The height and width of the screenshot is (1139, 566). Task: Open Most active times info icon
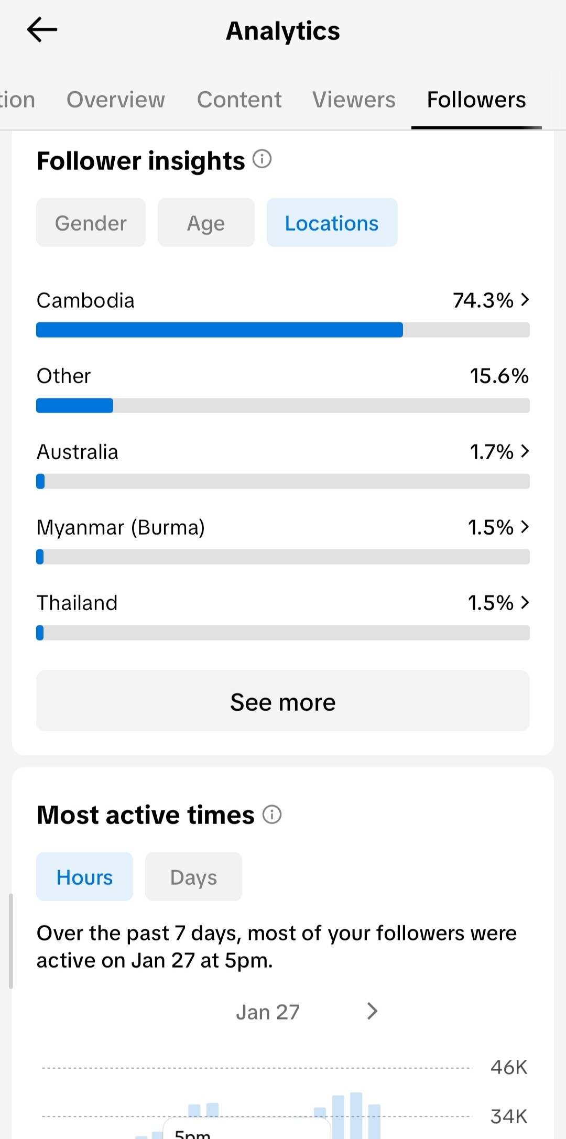272,815
